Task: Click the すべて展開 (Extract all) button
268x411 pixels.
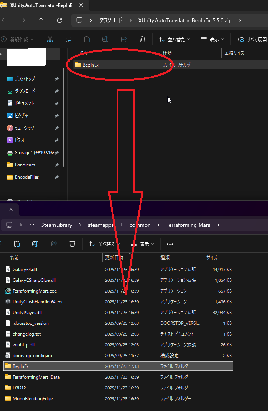Action: pyautogui.click(x=252, y=39)
